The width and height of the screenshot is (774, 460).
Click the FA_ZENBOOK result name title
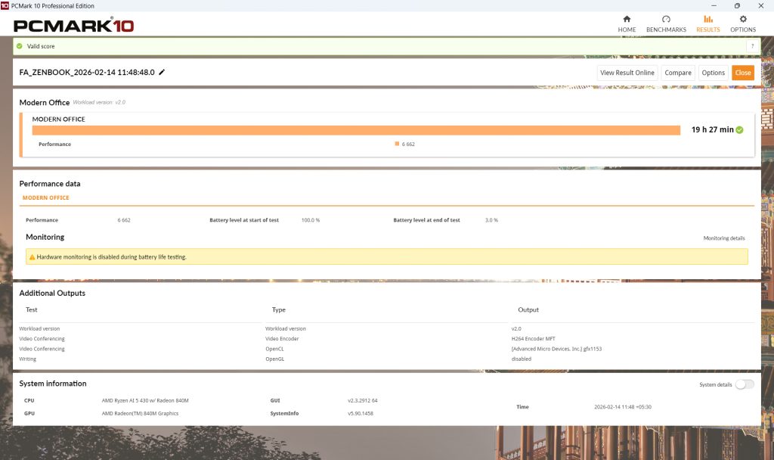(x=87, y=73)
